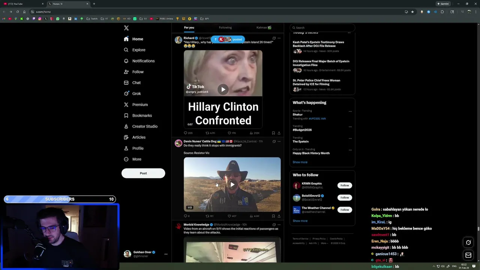Reload the page in browser toolbar
The width and height of the screenshot is (480, 270).
(x=17, y=12)
